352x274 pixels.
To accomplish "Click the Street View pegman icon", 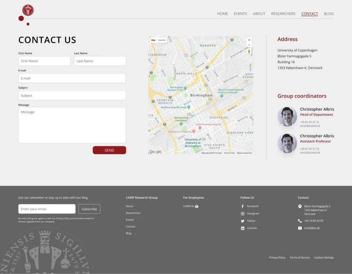I will point(249,51).
